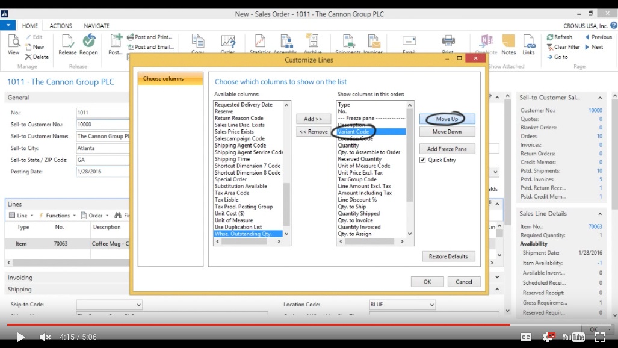Click the Posting Date field
Screen dimensions: 618x348
click(x=103, y=172)
